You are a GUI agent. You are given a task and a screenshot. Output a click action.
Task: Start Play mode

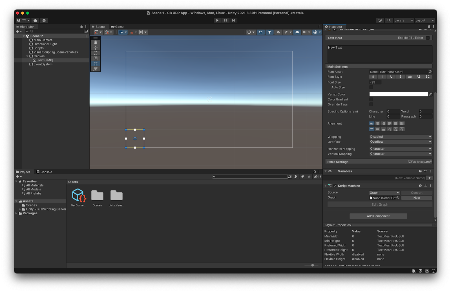pyautogui.click(x=217, y=20)
